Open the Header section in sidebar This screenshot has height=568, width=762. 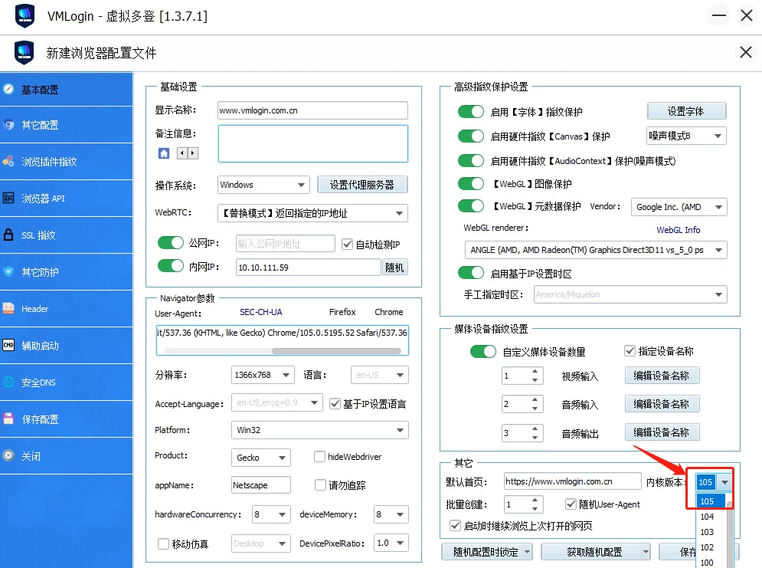coord(34,309)
